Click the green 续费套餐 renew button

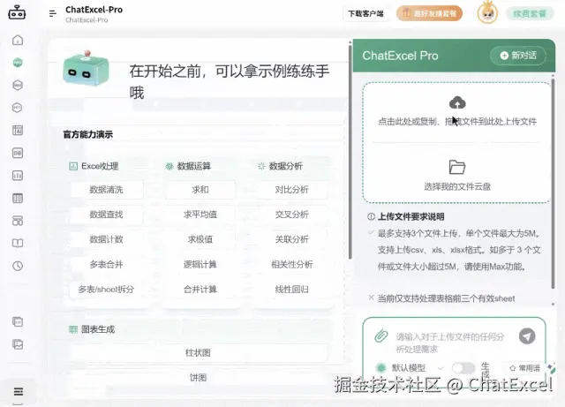pos(530,14)
